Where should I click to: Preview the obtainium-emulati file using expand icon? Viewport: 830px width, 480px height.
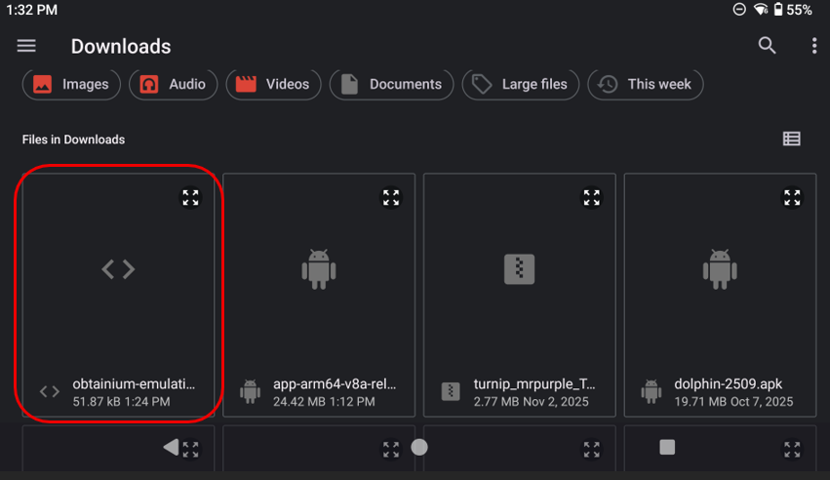coord(190,198)
